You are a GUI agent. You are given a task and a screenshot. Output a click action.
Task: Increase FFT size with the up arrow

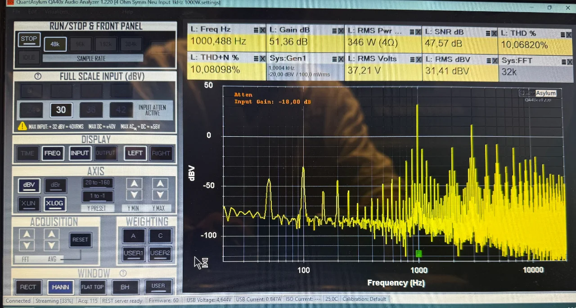point(27,234)
